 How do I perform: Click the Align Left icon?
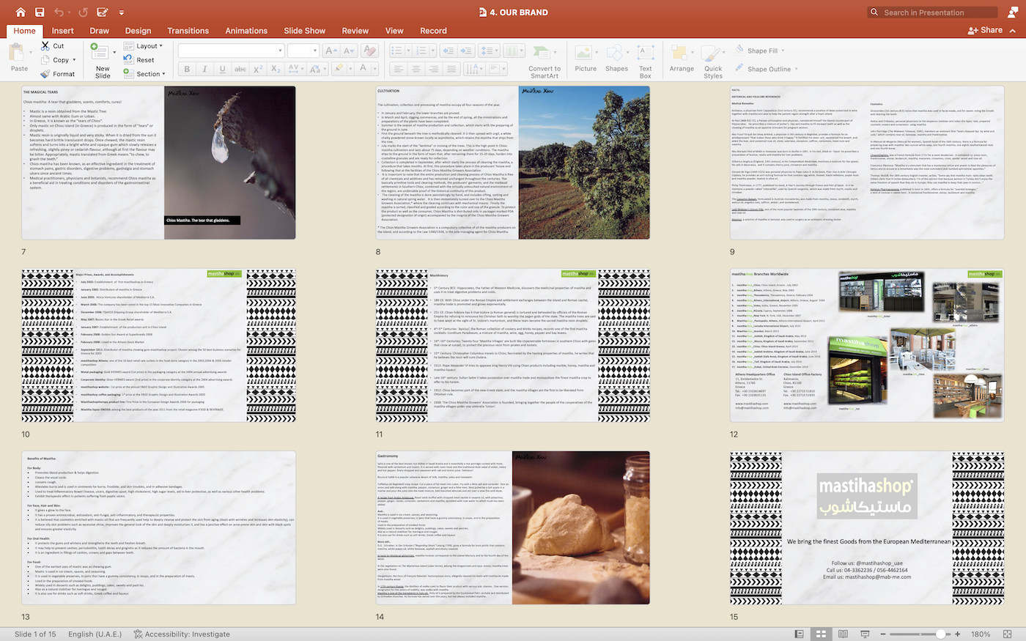pyautogui.click(x=398, y=69)
